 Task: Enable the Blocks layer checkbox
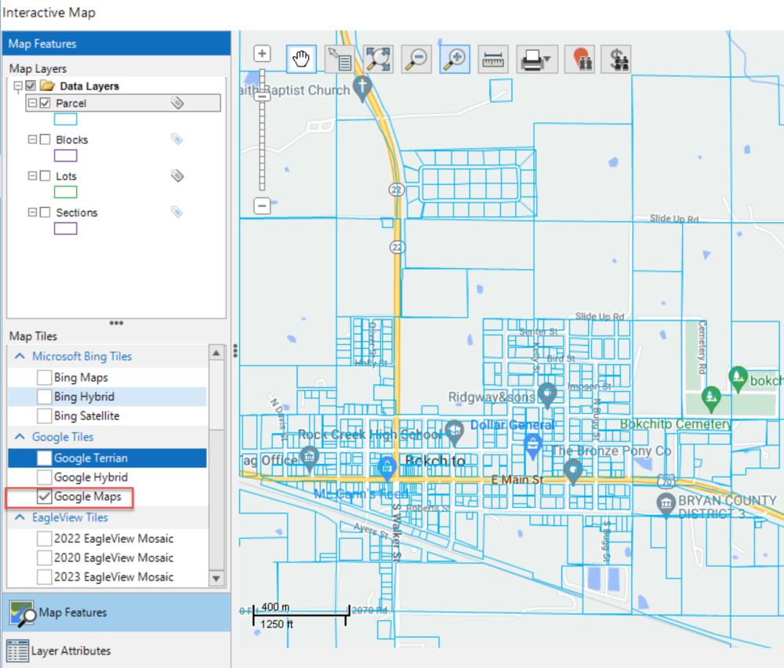[45, 140]
